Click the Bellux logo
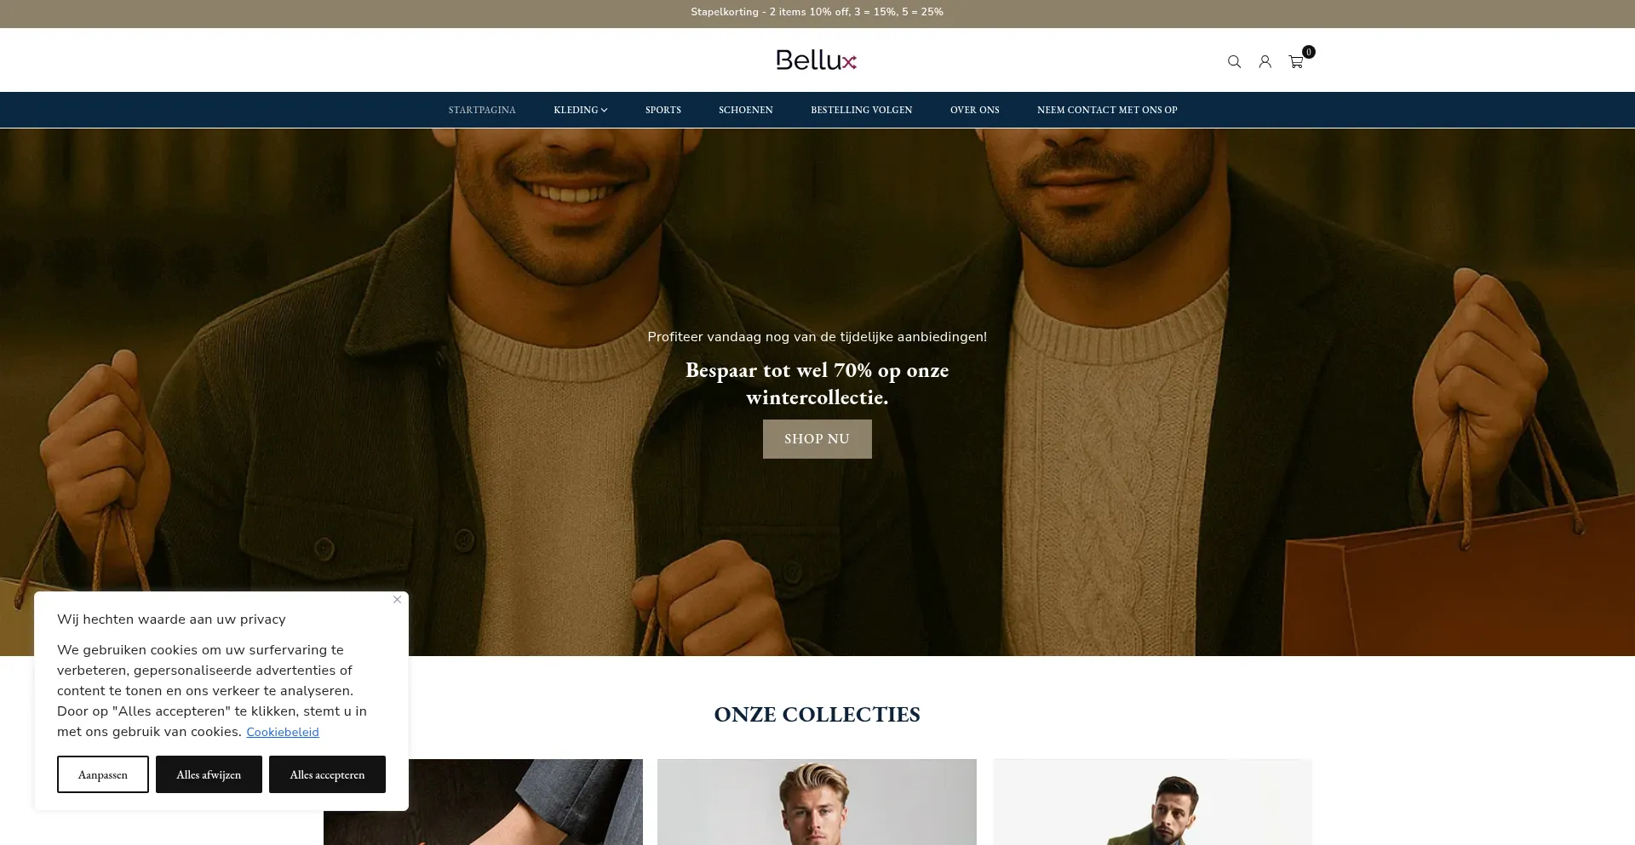The height and width of the screenshot is (845, 1635). tap(817, 60)
